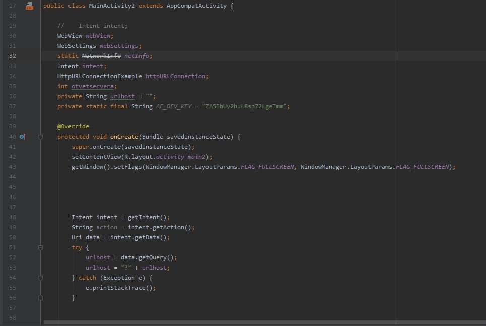This screenshot has height=326, width=486.
Task: Click line number 48 in the gutter
Action: pyautogui.click(x=13, y=217)
